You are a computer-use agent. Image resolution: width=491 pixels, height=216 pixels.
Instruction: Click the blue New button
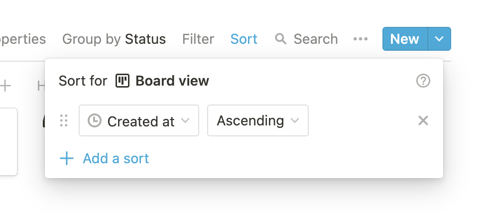(404, 39)
